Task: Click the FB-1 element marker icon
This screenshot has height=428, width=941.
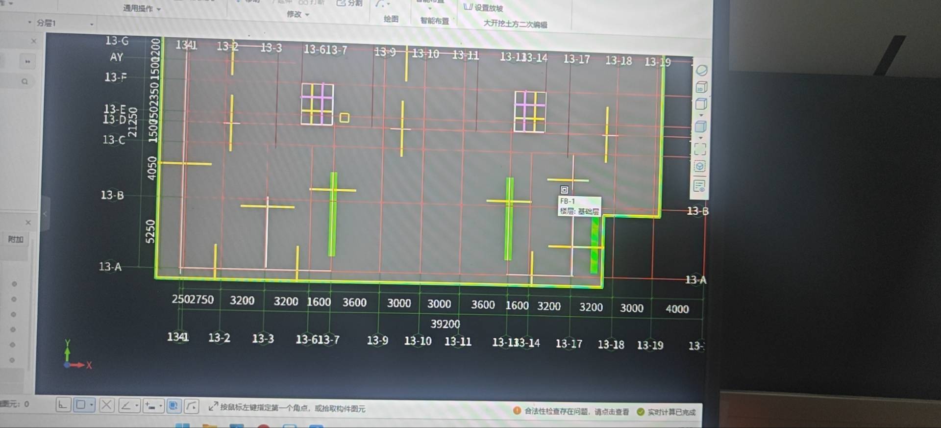Action: (564, 190)
